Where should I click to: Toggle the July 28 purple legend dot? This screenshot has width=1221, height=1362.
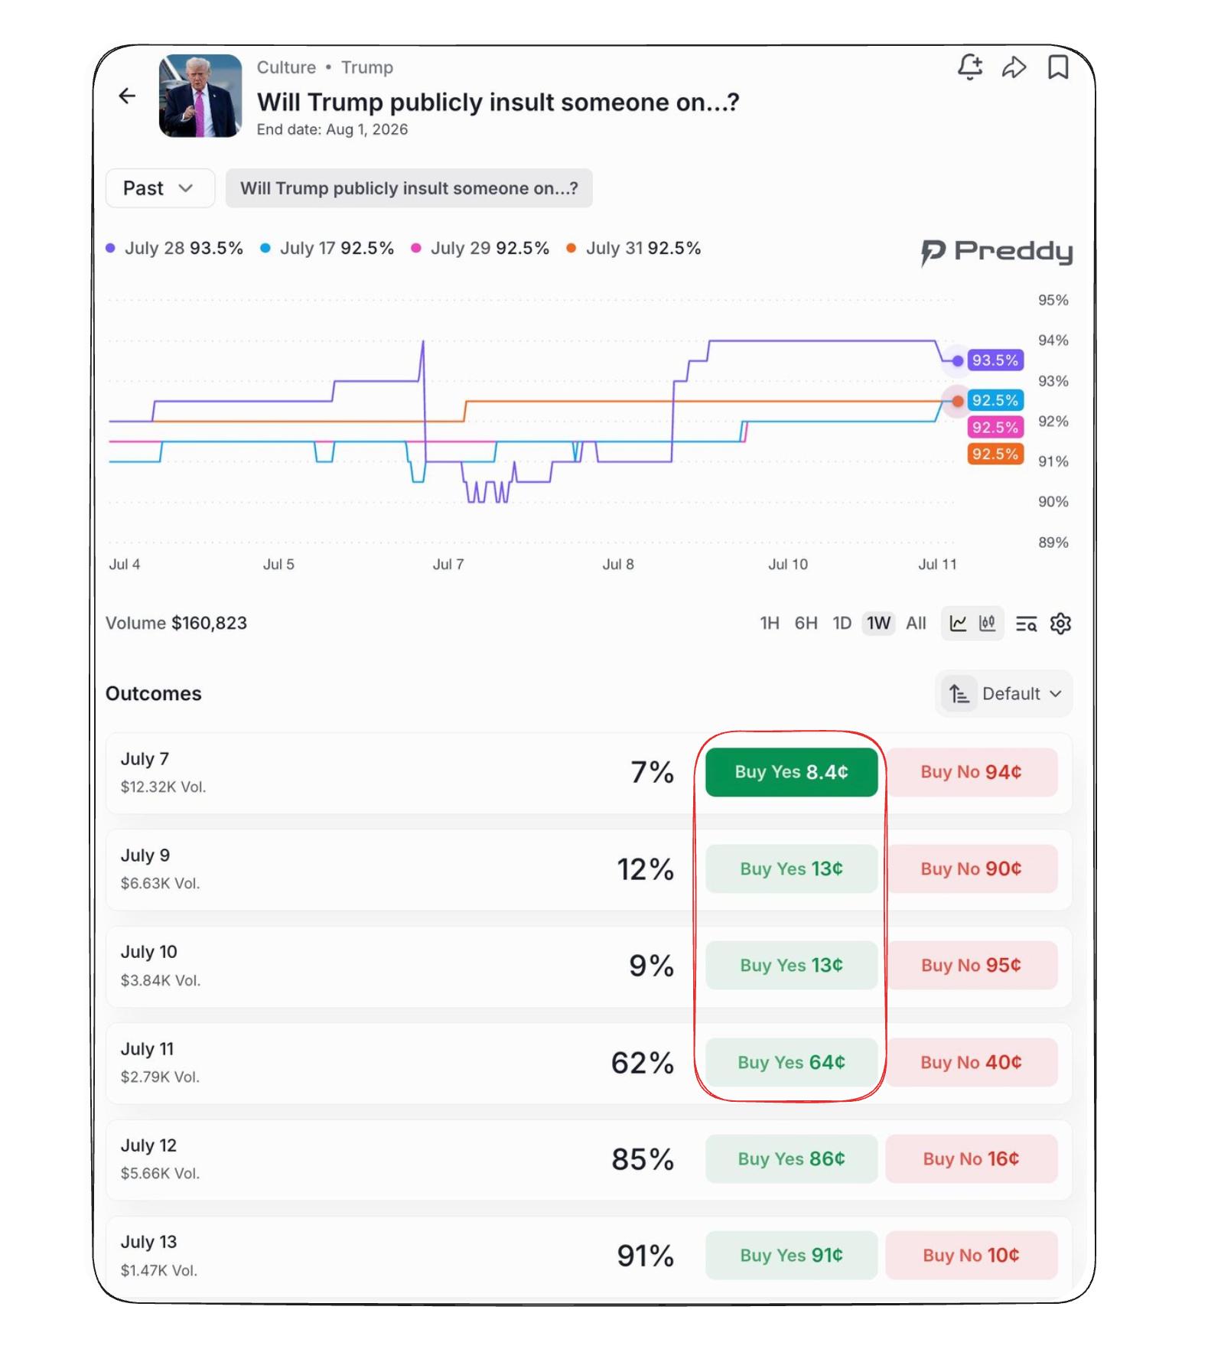pyautogui.click(x=110, y=248)
